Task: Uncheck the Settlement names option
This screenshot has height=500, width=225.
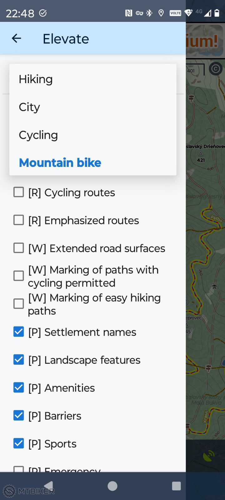Action: (x=19, y=332)
